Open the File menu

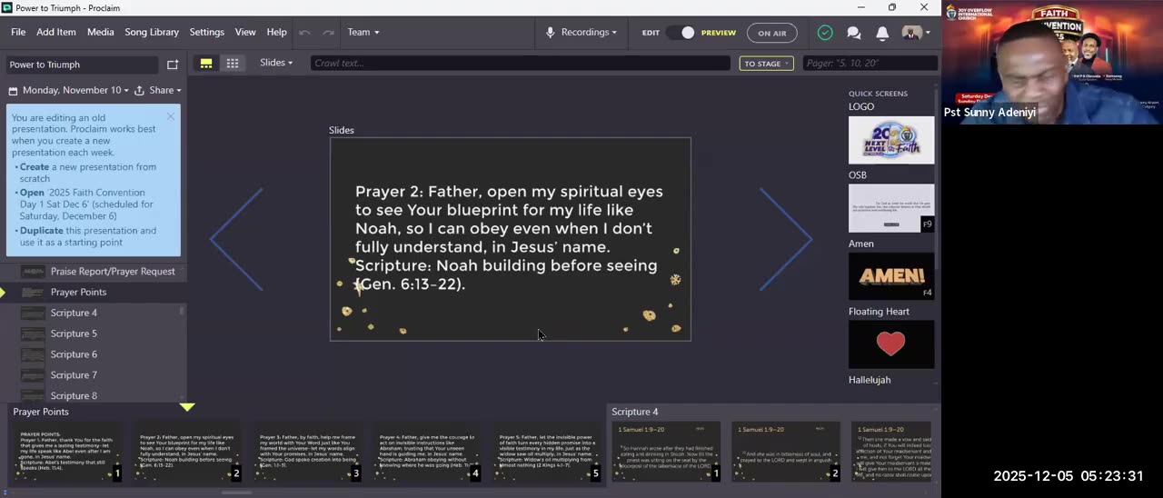(18, 32)
